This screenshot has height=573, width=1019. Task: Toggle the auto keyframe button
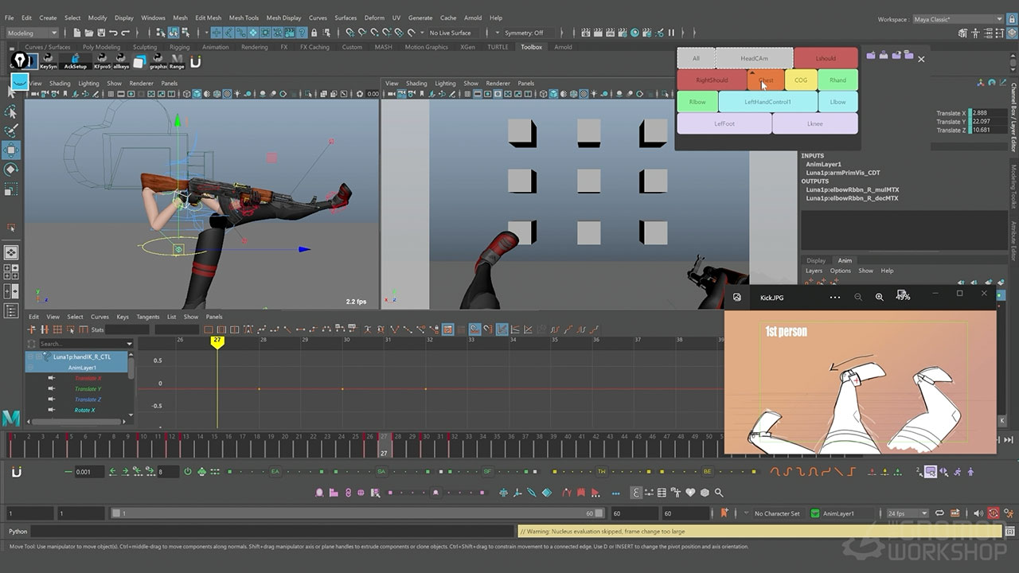pos(994,513)
